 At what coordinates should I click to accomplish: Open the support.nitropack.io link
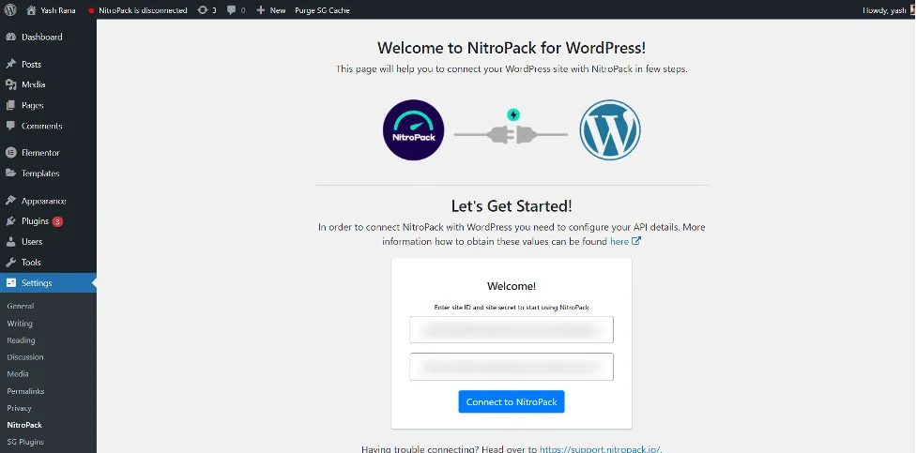coord(600,449)
